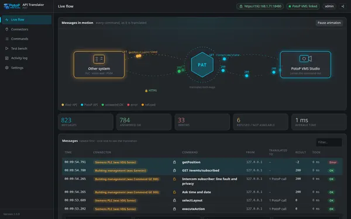Click the lock icon in the GET /events/subscribed row
Image resolution: width=351 pixels, height=219 pixels.
click(x=174, y=171)
